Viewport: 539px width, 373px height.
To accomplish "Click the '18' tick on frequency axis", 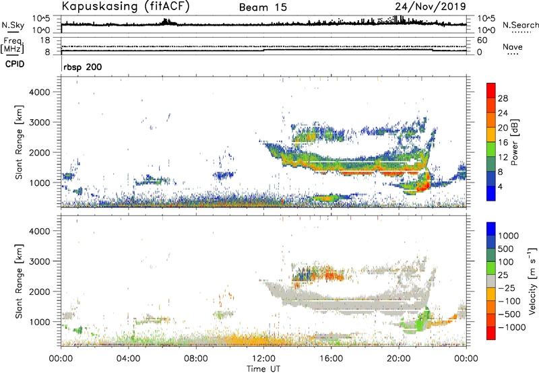I will click(x=45, y=40).
